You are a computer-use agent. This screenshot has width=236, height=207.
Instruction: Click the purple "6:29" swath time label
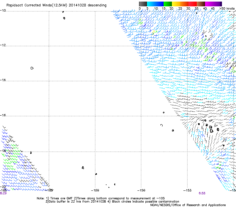tap(3, 193)
